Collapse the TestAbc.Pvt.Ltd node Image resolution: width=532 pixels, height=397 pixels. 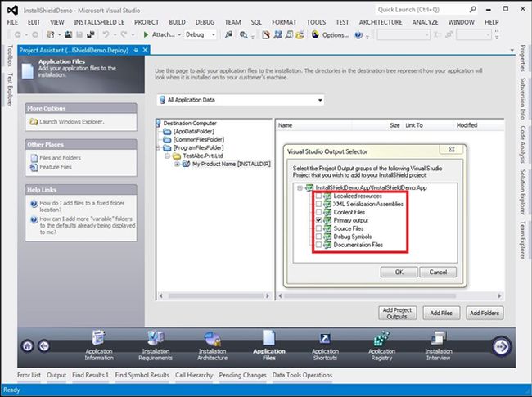[x=167, y=156]
